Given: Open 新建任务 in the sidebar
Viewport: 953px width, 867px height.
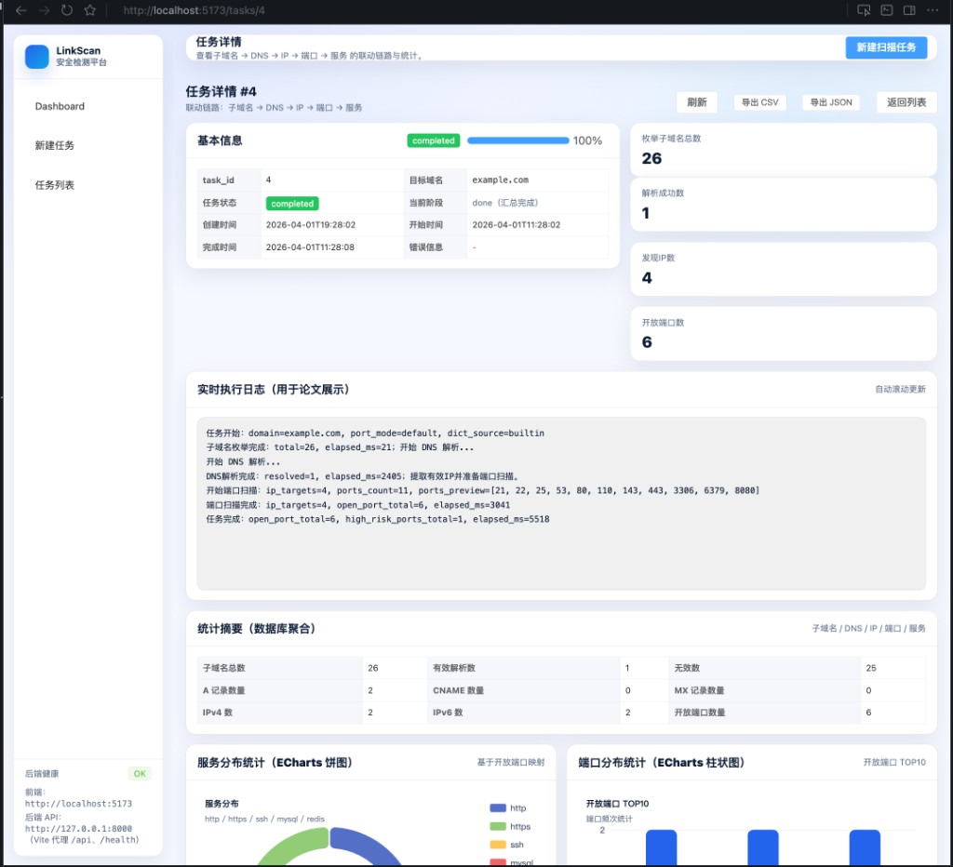Looking at the screenshot, I should 55,145.
